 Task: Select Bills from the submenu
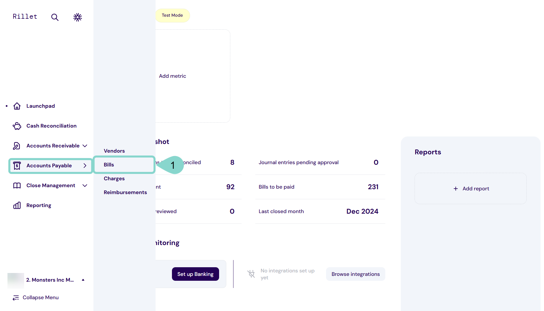109,165
